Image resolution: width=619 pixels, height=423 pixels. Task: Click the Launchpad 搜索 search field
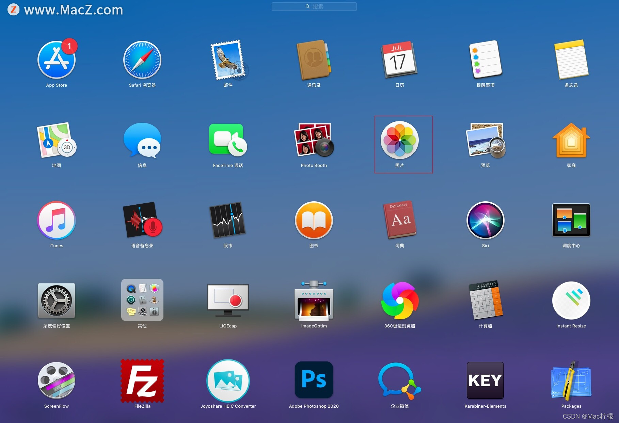[x=314, y=6]
